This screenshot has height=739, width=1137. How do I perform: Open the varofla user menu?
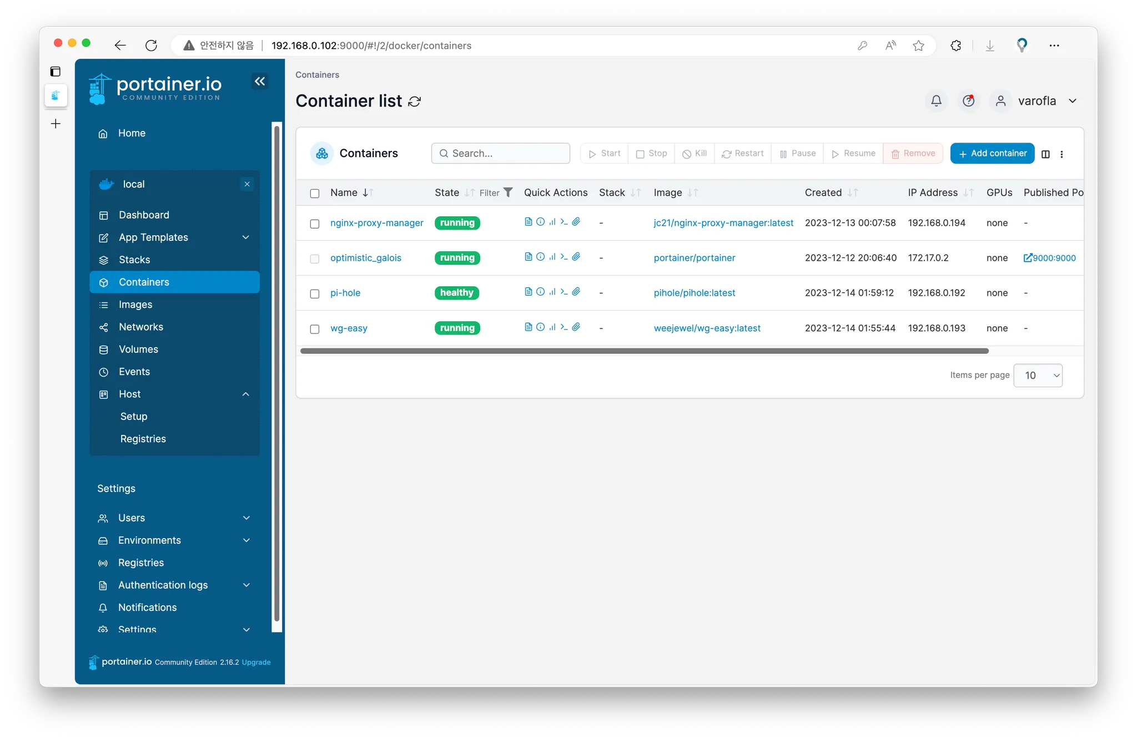tap(1036, 101)
